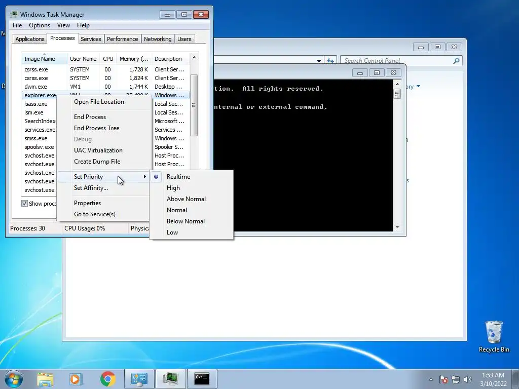Click Control Panel search magnifier icon
The height and width of the screenshot is (389, 519).
(456, 61)
